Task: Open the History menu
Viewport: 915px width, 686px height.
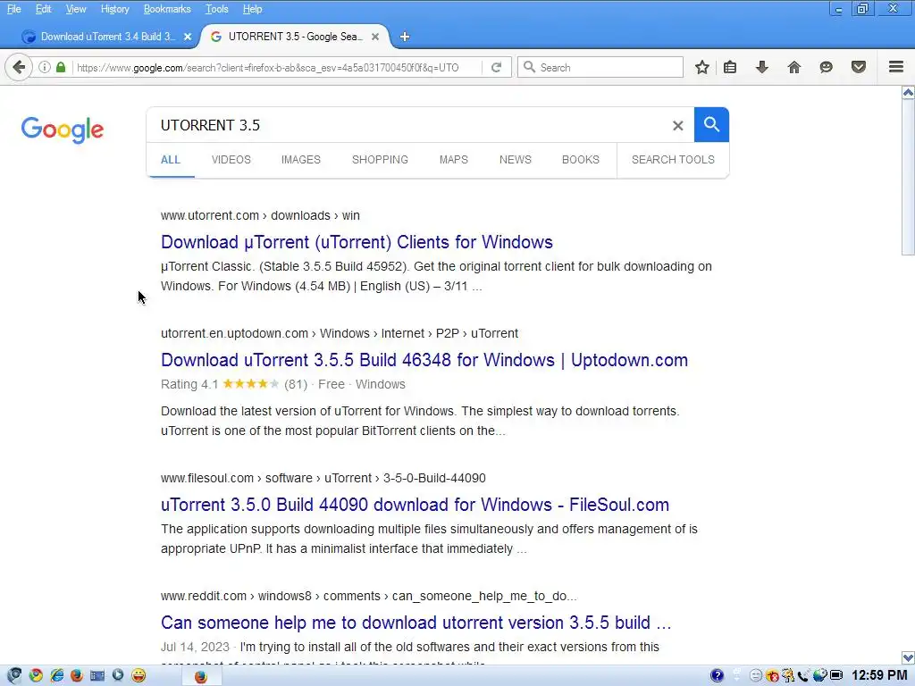Action: tap(114, 9)
